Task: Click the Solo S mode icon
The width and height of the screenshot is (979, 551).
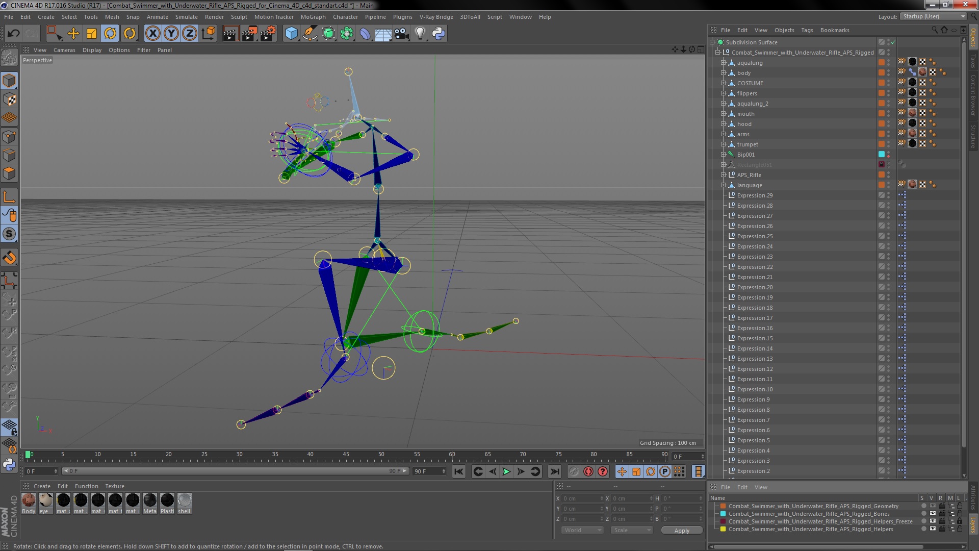Action: coord(9,234)
